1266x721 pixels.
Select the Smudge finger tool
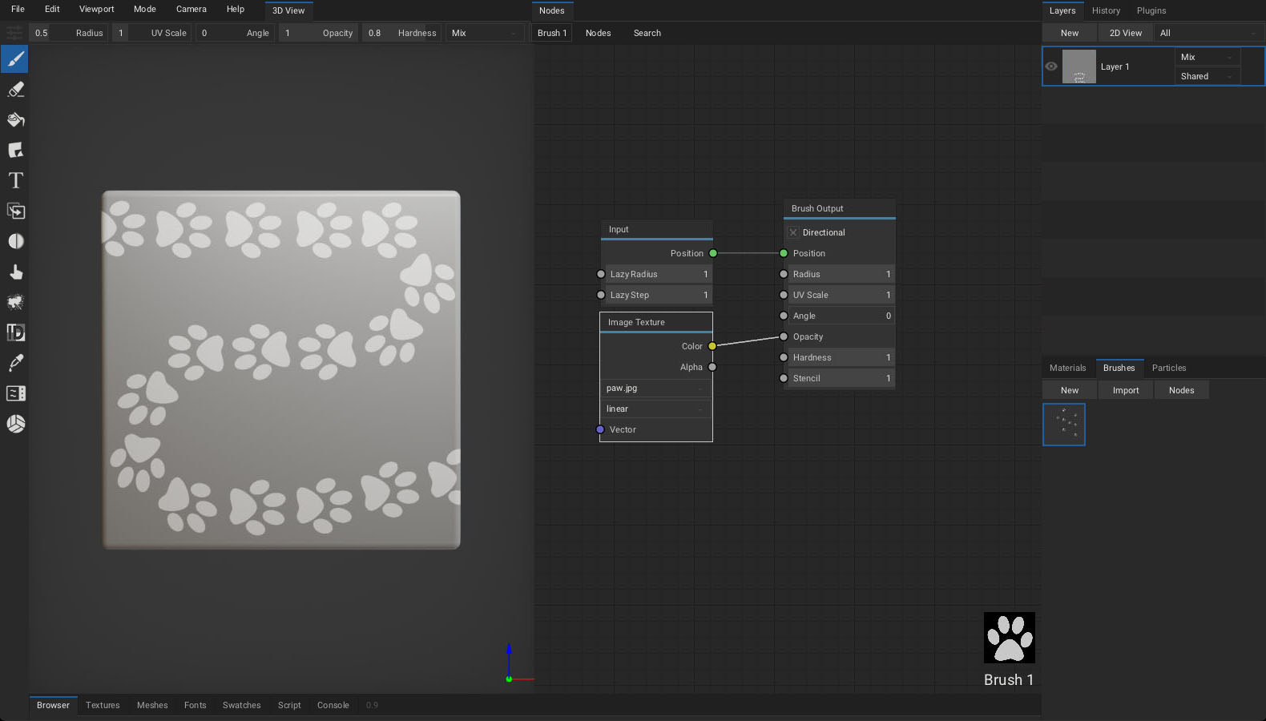pyautogui.click(x=15, y=272)
